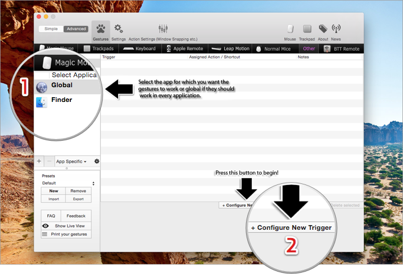Screen dimensions: 403x274
Task: Click the Normal Mice mouse icon
Action: 258,49
